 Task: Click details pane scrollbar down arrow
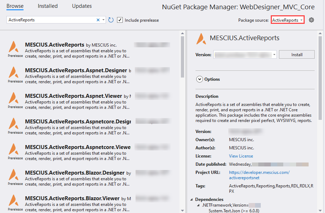pos(320,211)
